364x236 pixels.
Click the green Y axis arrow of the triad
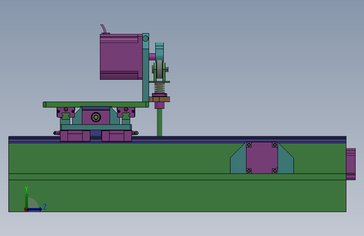pos(27,201)
